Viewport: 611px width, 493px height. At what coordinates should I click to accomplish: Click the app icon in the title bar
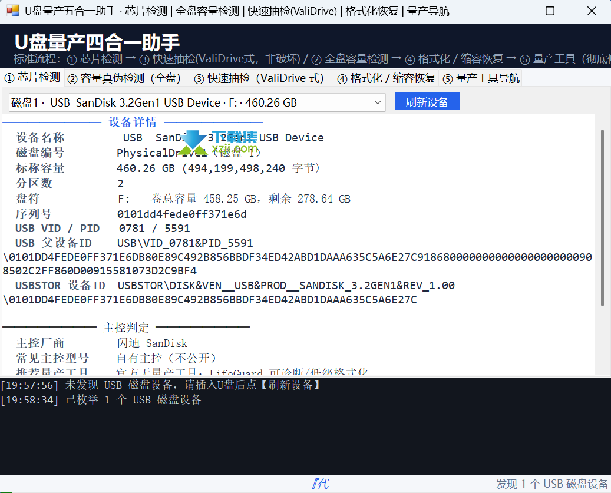(x=13, y=11)
